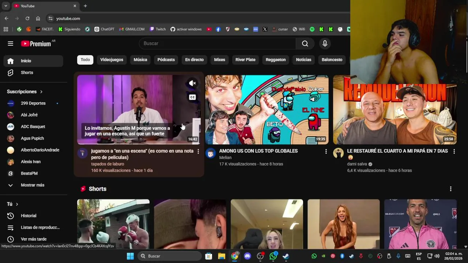Viewport: 468px width, 263px height.
Task: Open the 'activar windows' GitHub bookmark
Action: pyautogui.click(x=186, y=29)
